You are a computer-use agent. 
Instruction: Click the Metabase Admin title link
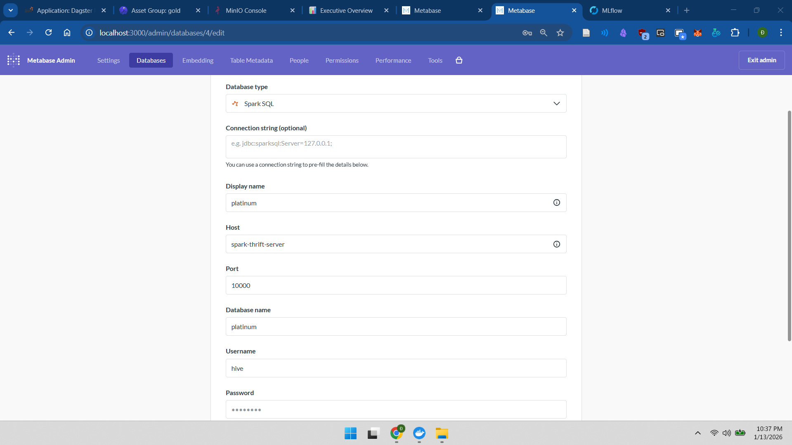pyautogui.click(x=51, y=60)
